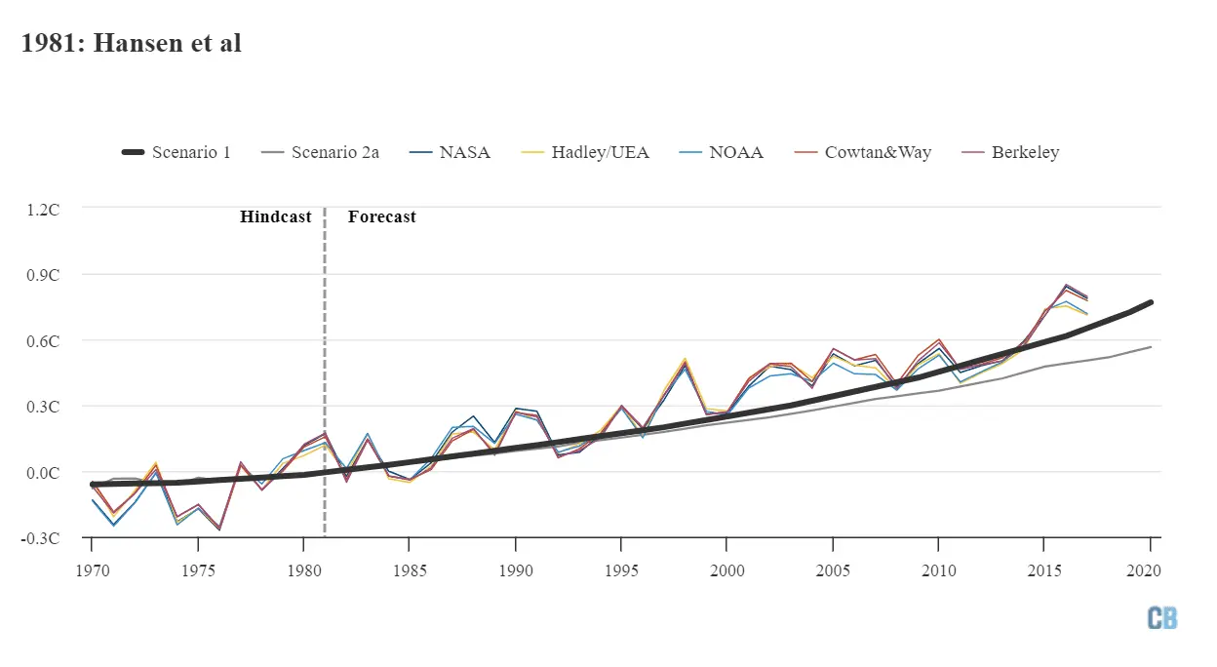Image resolution: width=1217 pixels, height=667 pixels.
Task: Click the chart title "1981: Hansen et al"
Action: (x=132, y=43)
